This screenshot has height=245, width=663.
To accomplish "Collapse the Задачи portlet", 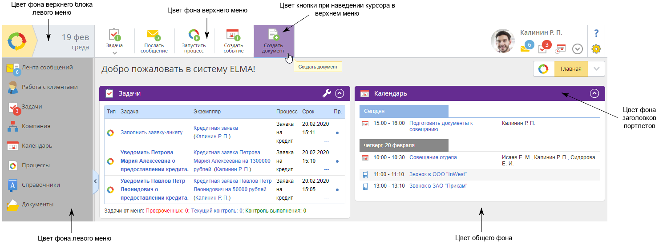I will (x=340, y=93).
